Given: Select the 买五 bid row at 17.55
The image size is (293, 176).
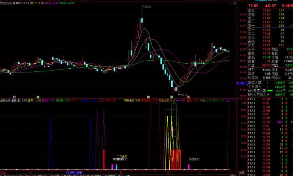Looking at the screenshot, I should pos(270,45).
